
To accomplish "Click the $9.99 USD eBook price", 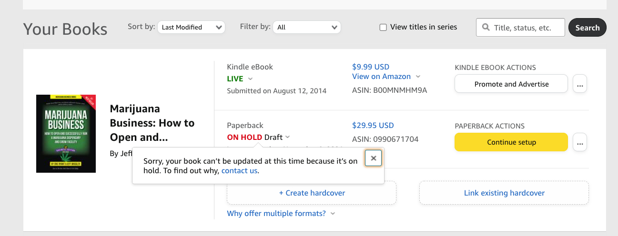I will click(x=371, y=67).
